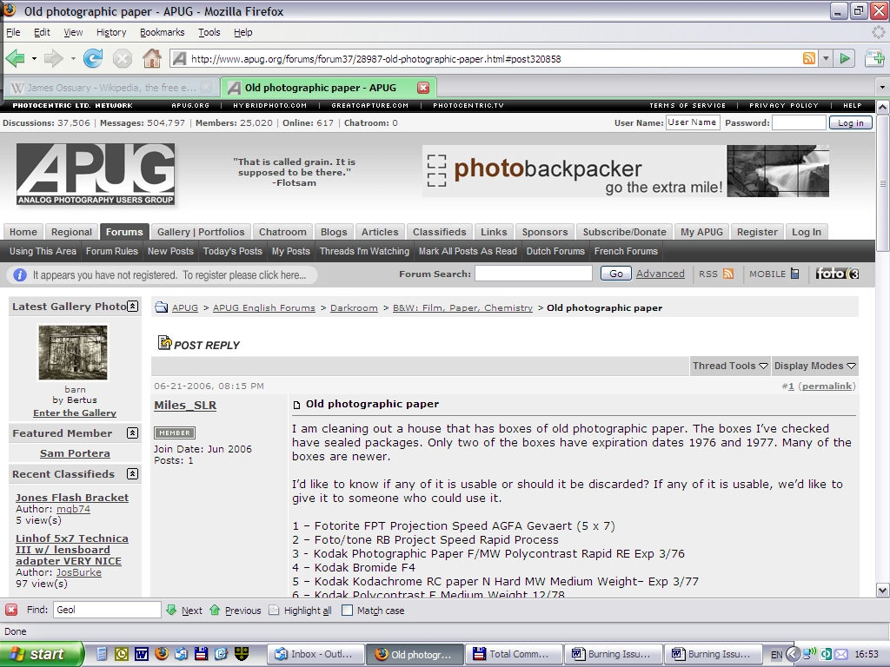890x667 pixels.
Task: Open the post permalink
Action: coord(827,386)
